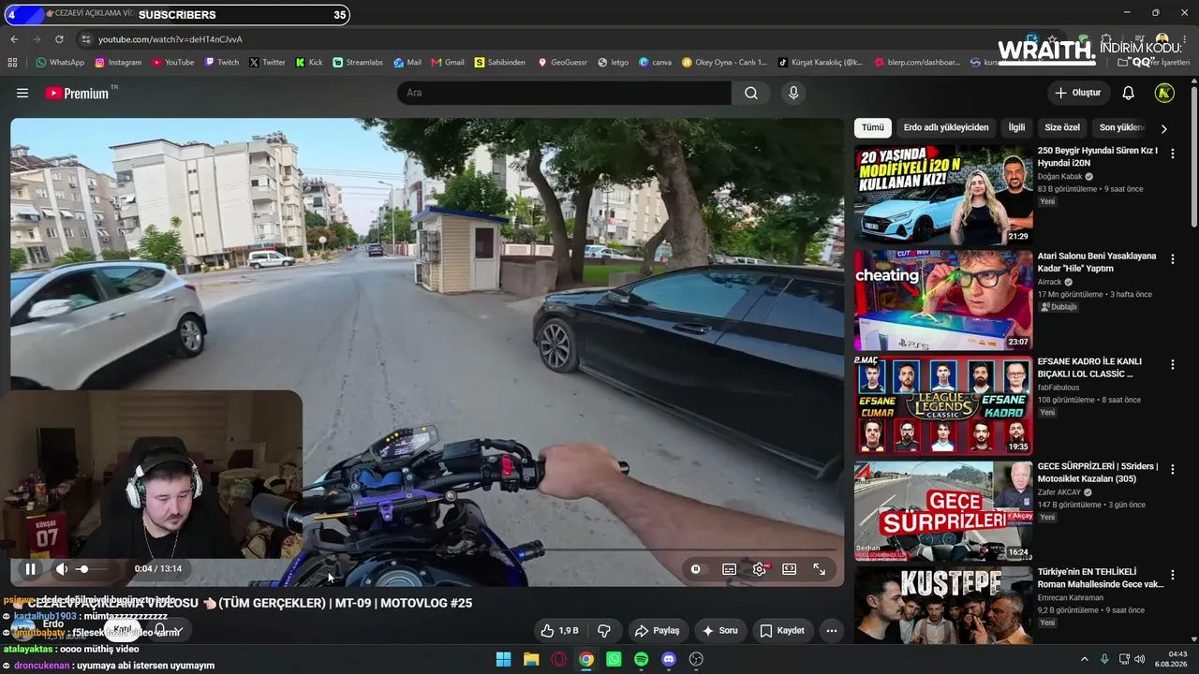Open more actions menu under the video

[832, 631]
